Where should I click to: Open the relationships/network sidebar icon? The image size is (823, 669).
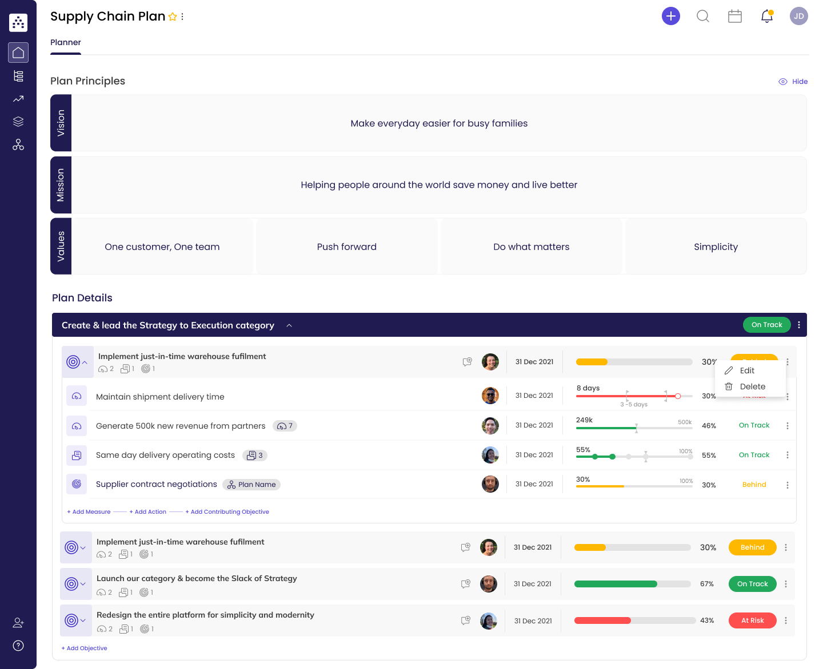pyautogui.click(x=18, y=144)
